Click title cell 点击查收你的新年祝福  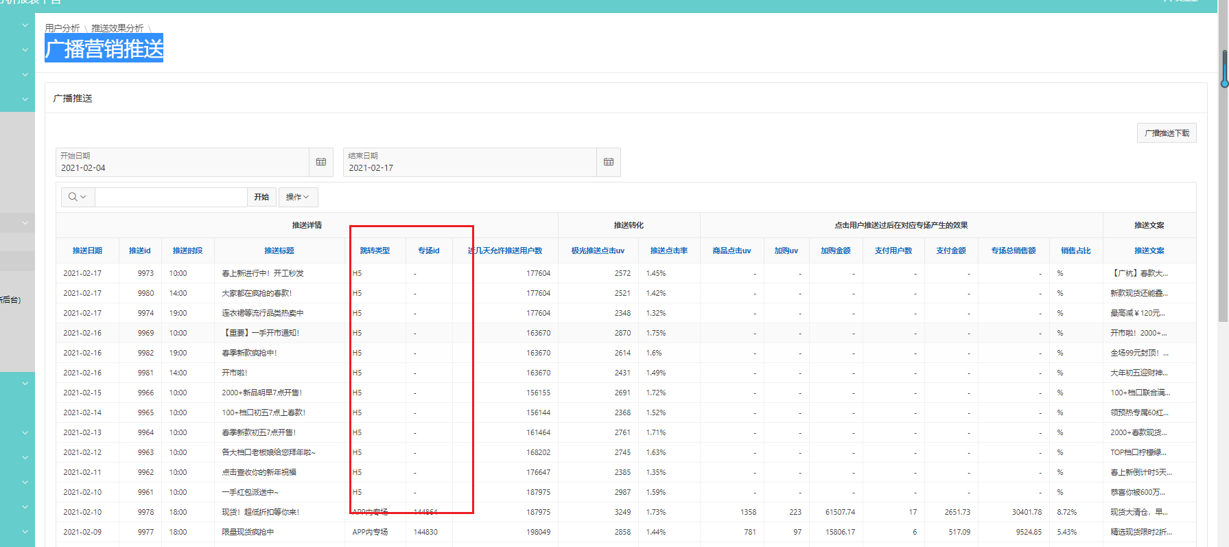259,472
